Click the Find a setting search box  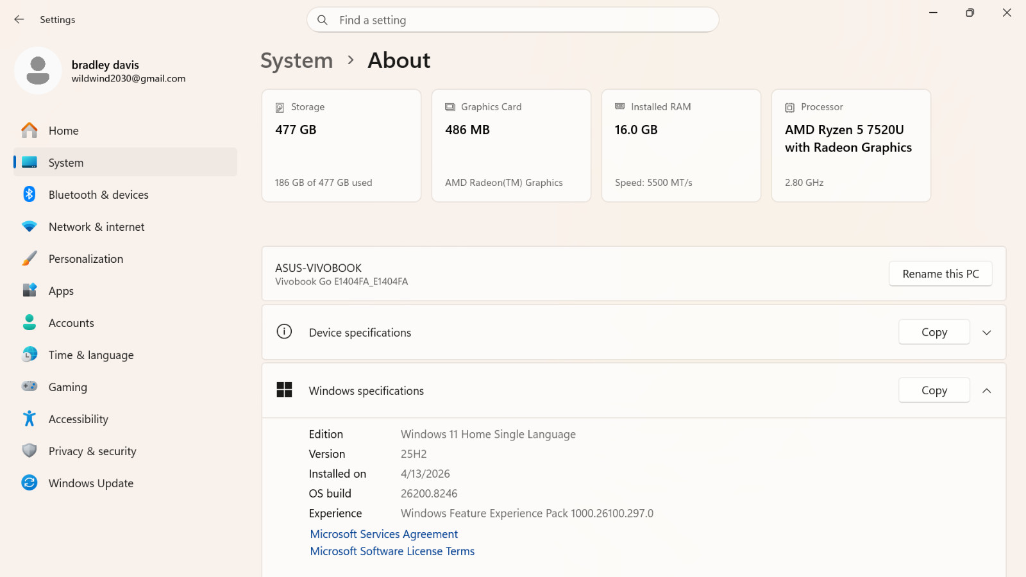[513, 20]
